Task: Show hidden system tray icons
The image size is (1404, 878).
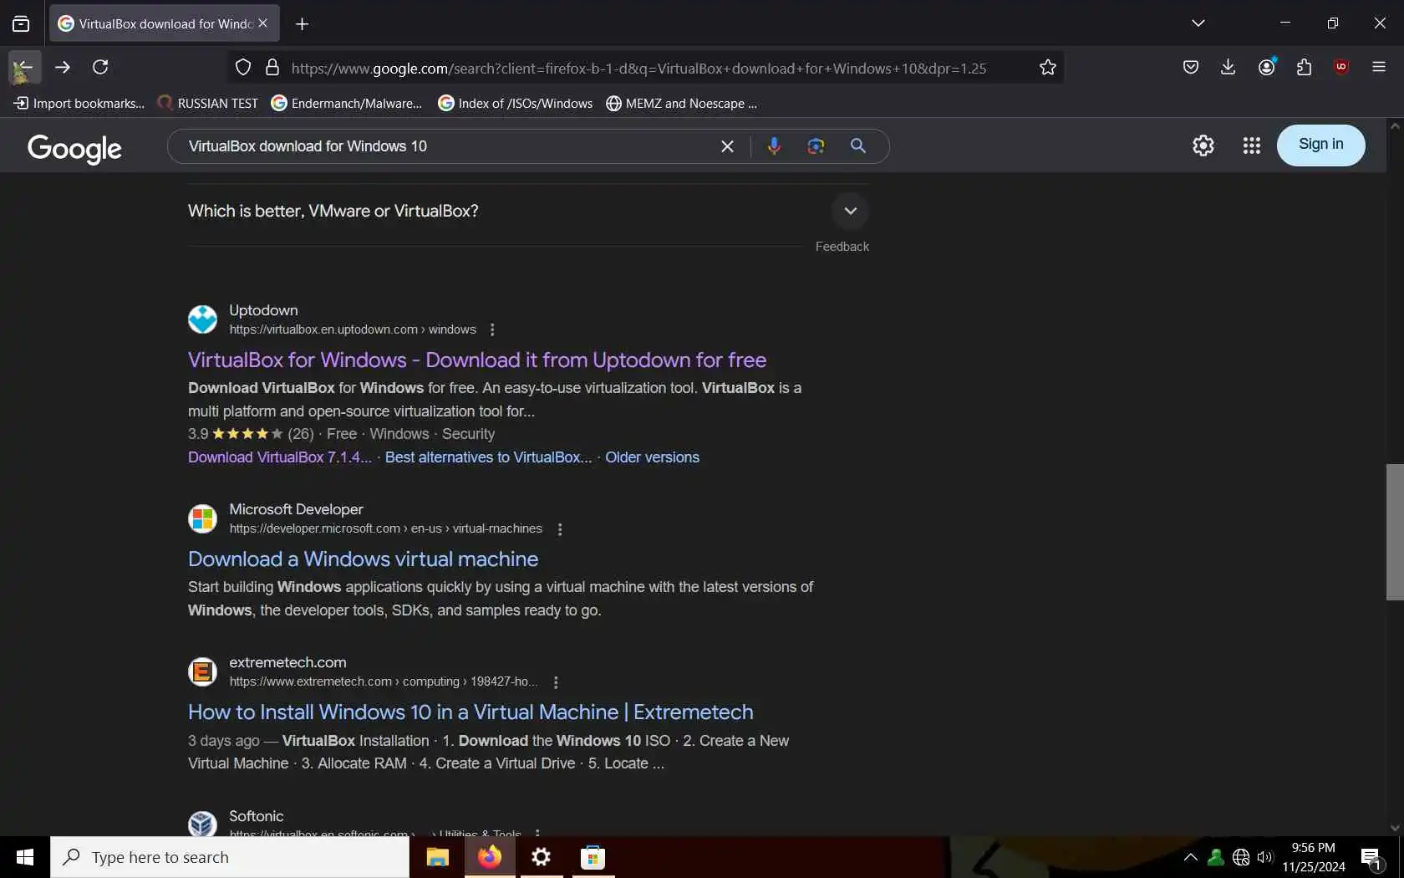Action: pos(1191,857)
